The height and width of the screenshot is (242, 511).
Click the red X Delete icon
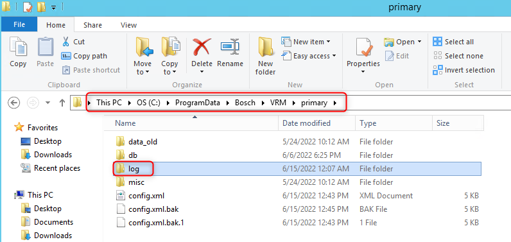[x=202, y=48]
